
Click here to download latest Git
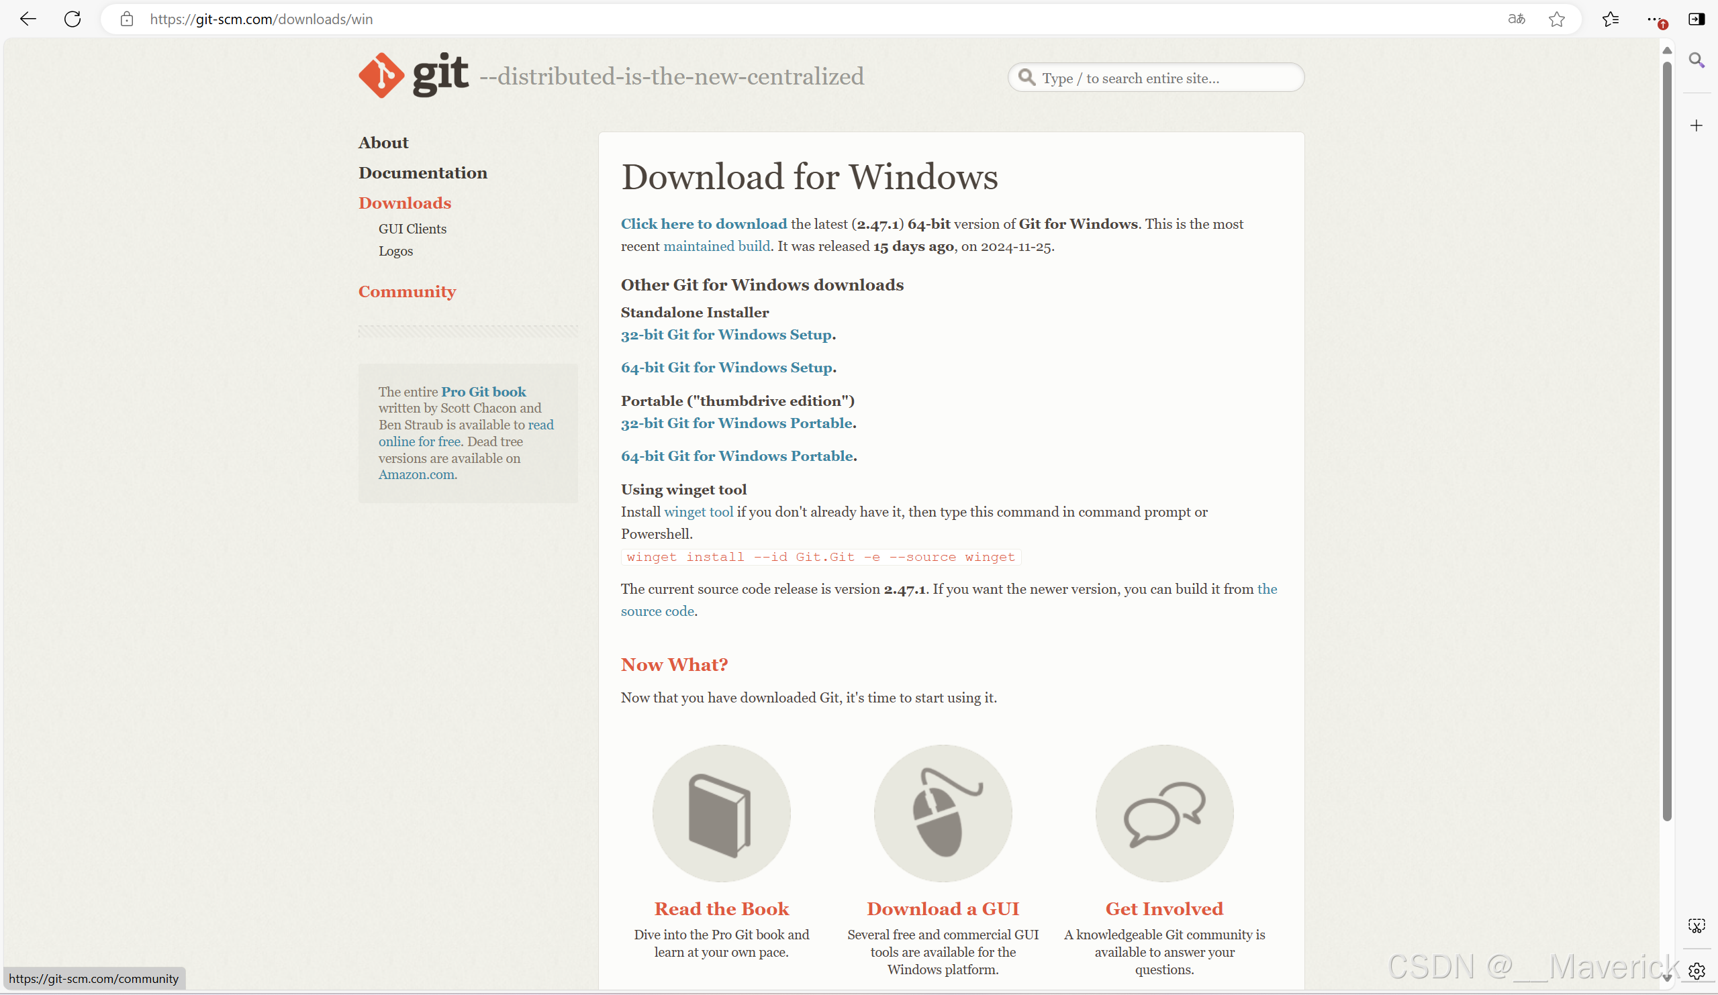(x=704, y=224)
